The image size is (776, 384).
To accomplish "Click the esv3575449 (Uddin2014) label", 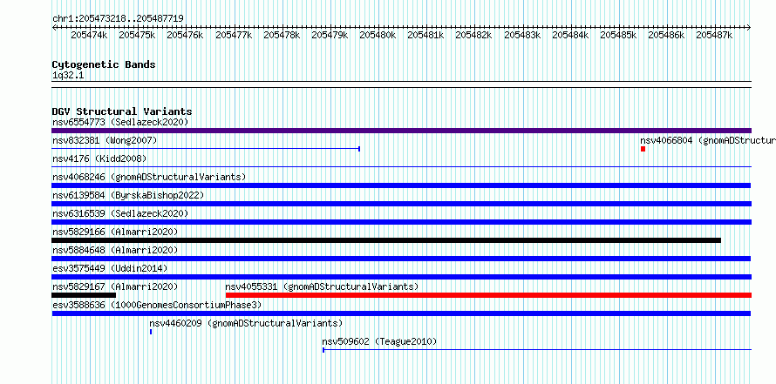I will coord(110,268).
